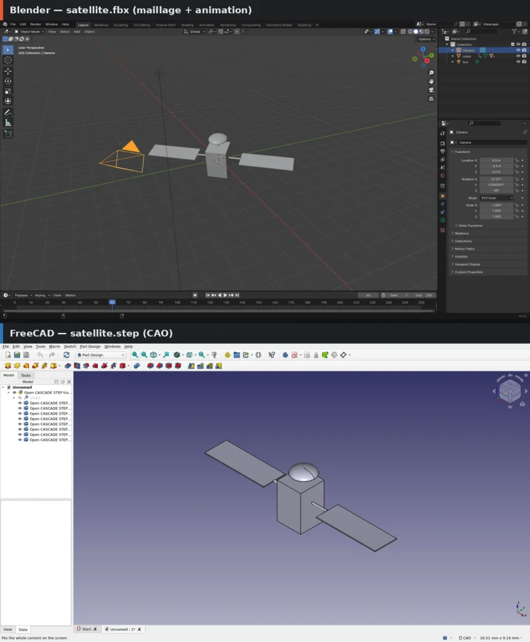This screenshot has width=530, height=642.
Task: Click the FreeCAD Boolean operation icon
Action: coord(137,366)
